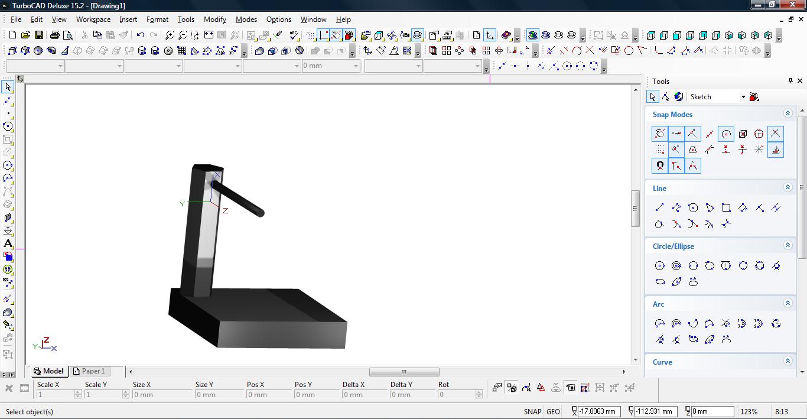Click the GEO button in status bar
807x419 pixels.
[553, 412]
